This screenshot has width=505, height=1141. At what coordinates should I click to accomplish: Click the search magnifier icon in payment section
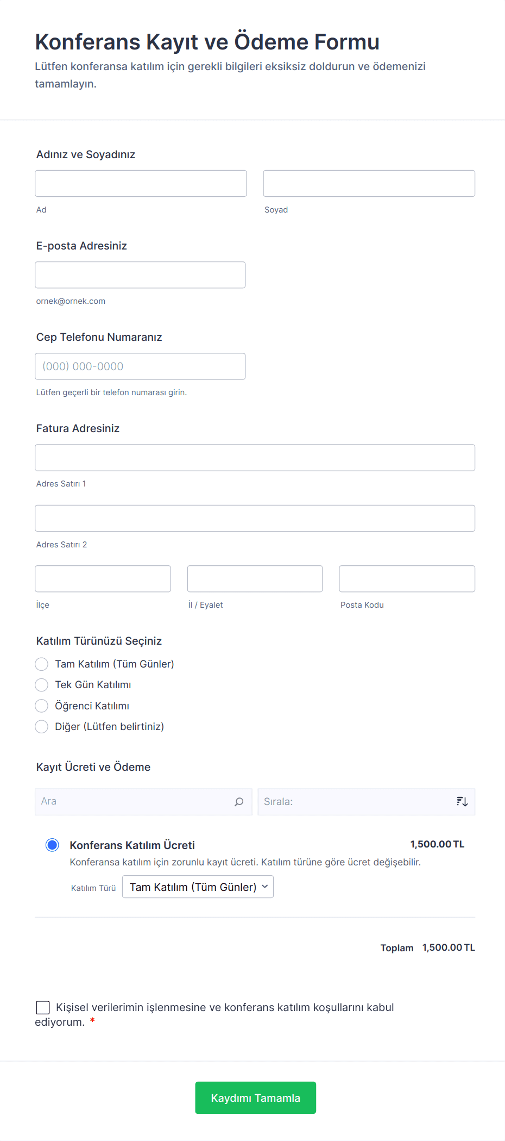coord(238,801)
